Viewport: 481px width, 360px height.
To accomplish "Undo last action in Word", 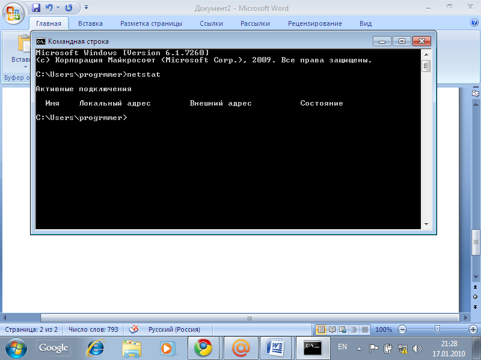I will [49, 8].
